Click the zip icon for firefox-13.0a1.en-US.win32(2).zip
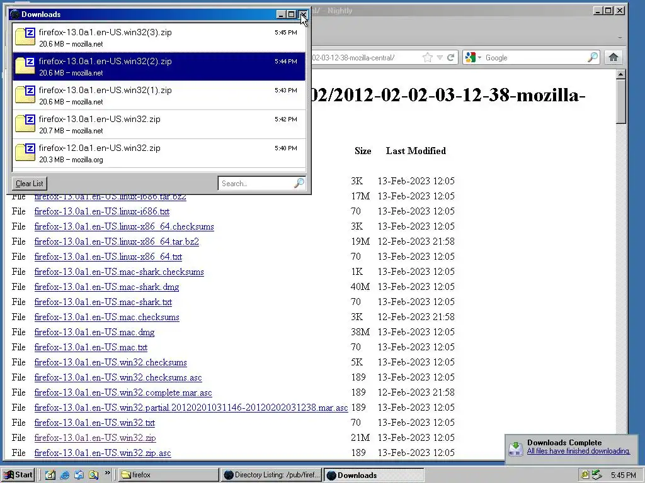 coord(25,65)
